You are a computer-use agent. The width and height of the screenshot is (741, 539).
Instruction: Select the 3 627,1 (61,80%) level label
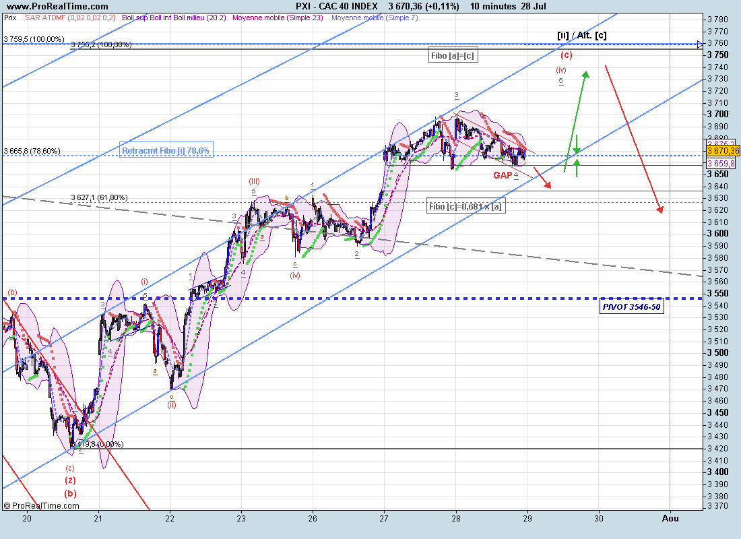pyautogui.click(x=99, y=197)
